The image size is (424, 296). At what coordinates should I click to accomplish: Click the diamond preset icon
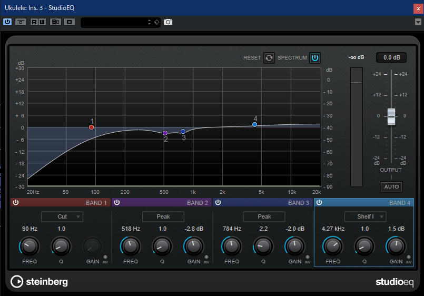pos(157,22)
